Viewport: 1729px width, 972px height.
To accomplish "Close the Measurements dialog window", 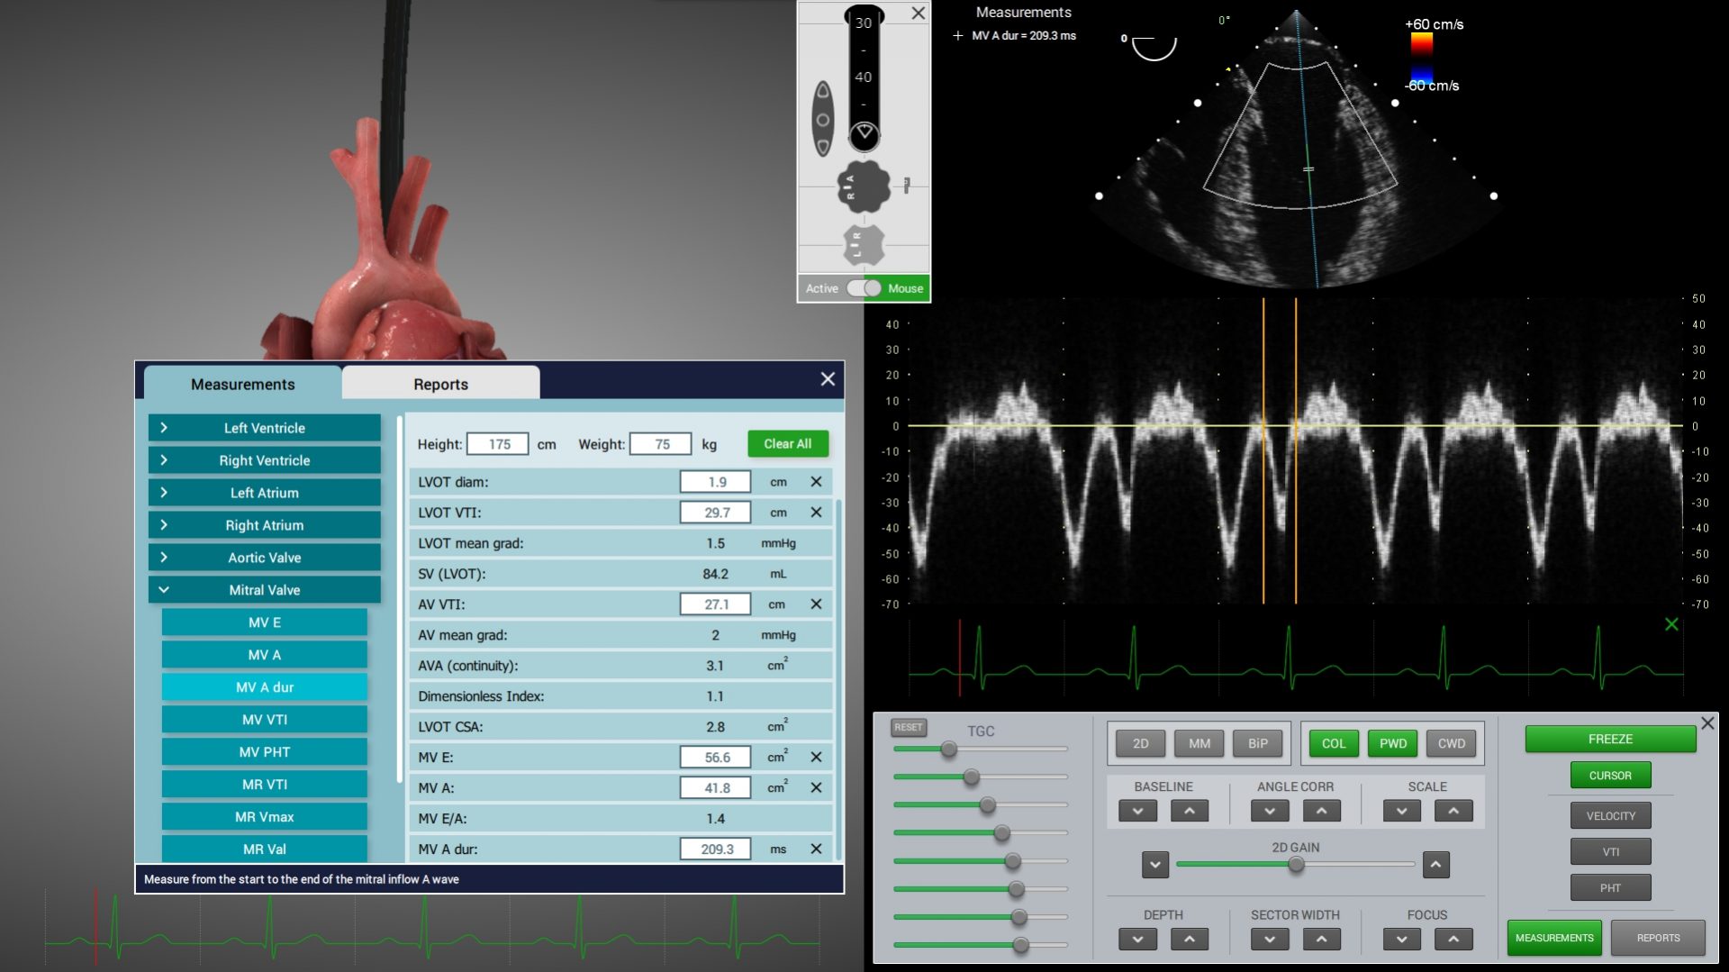I will (828, 379).
